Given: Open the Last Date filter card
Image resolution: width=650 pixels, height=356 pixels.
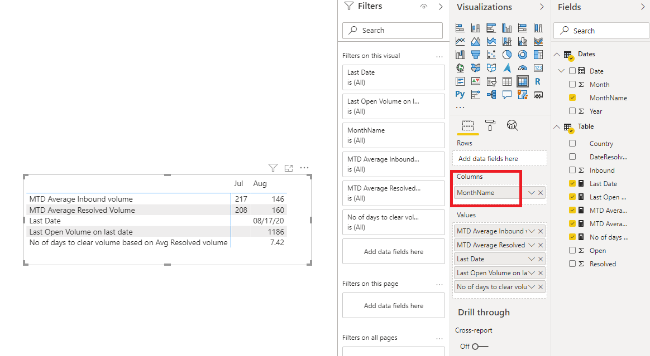Looking at the screenshot, I should click(393, 77).
